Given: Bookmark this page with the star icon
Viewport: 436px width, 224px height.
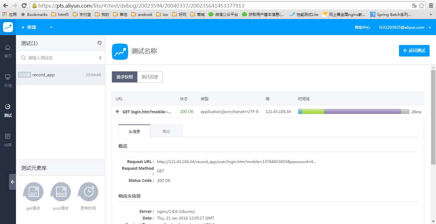Looking at the screenshot, I should tap(422, 5).
